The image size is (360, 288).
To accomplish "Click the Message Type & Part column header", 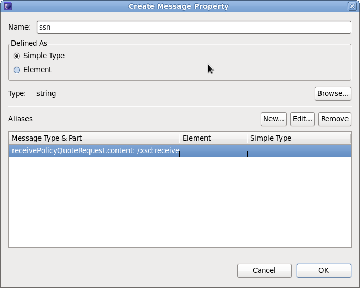I will (x=94, y=138).
